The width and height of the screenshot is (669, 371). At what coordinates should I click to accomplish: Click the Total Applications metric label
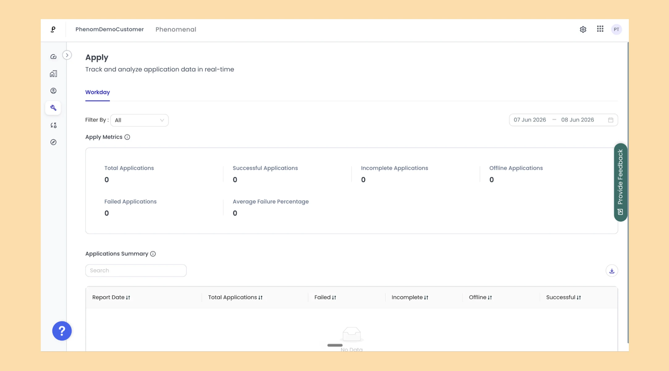[129, 168]
